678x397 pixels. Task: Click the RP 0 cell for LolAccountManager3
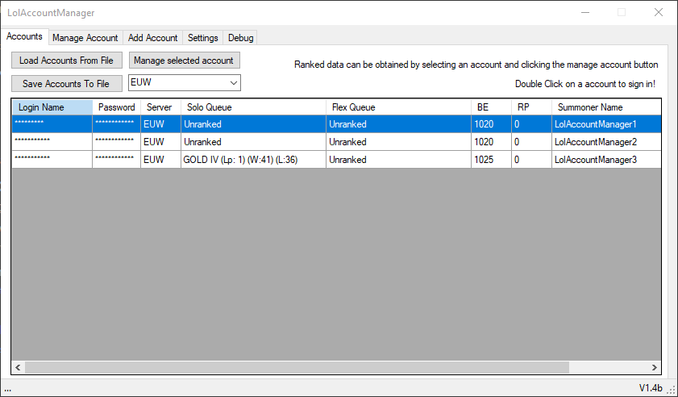pos(531,160)
